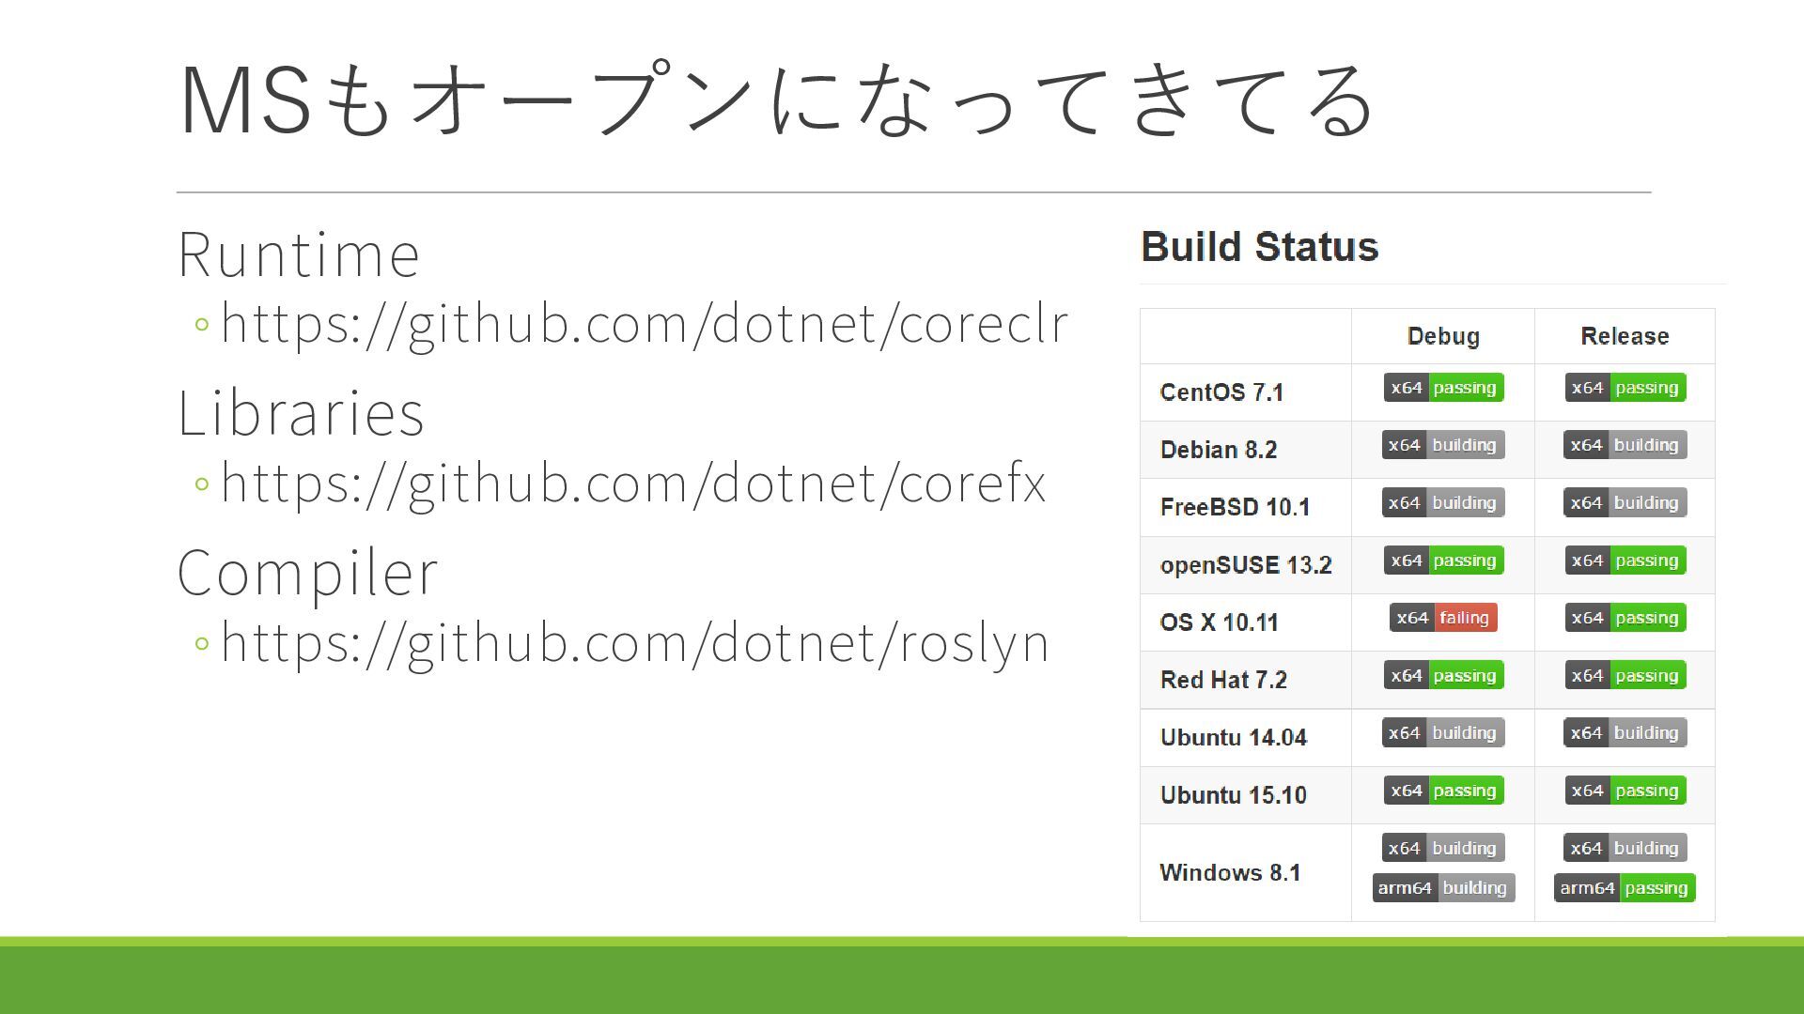Click Windows 8.1 Release x64 building badge
1804x1014 pixels.
coord(1625,848)
